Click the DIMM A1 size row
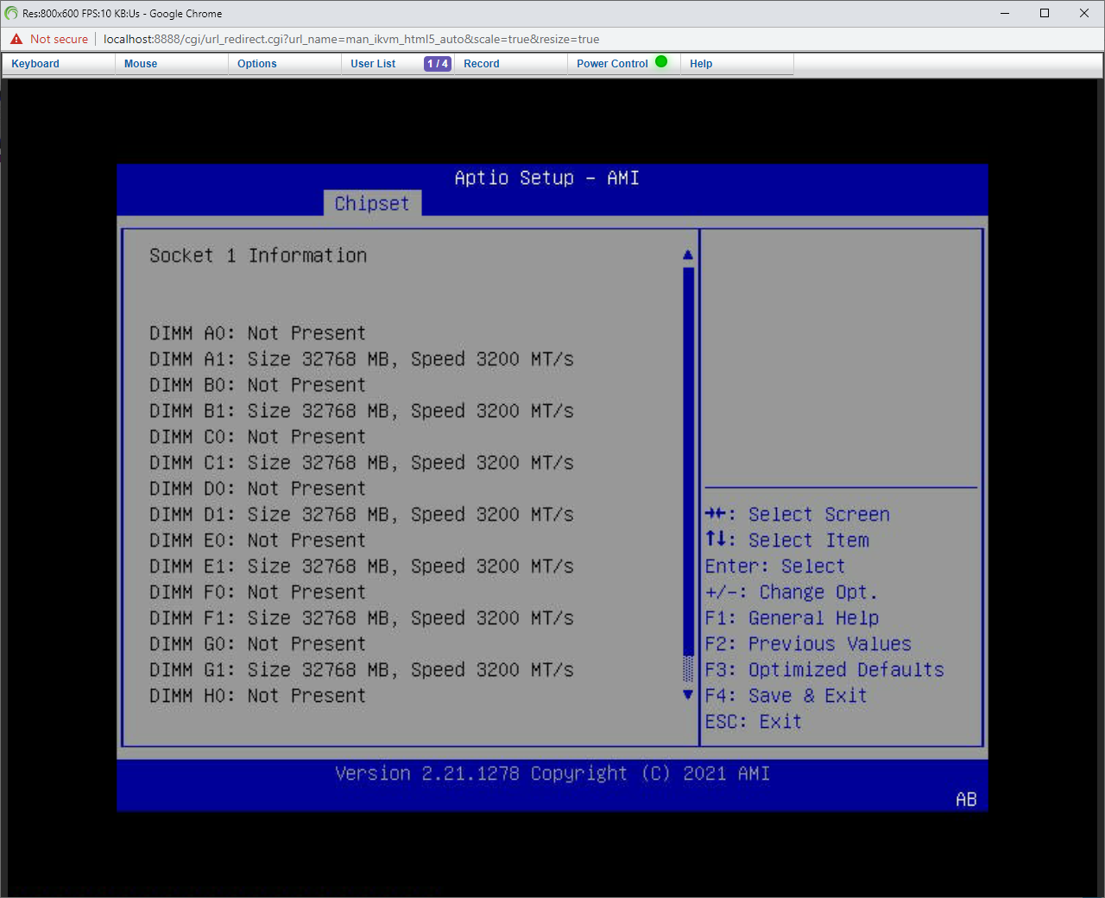This screenshot has width=1105, height=898. point(362,359)
